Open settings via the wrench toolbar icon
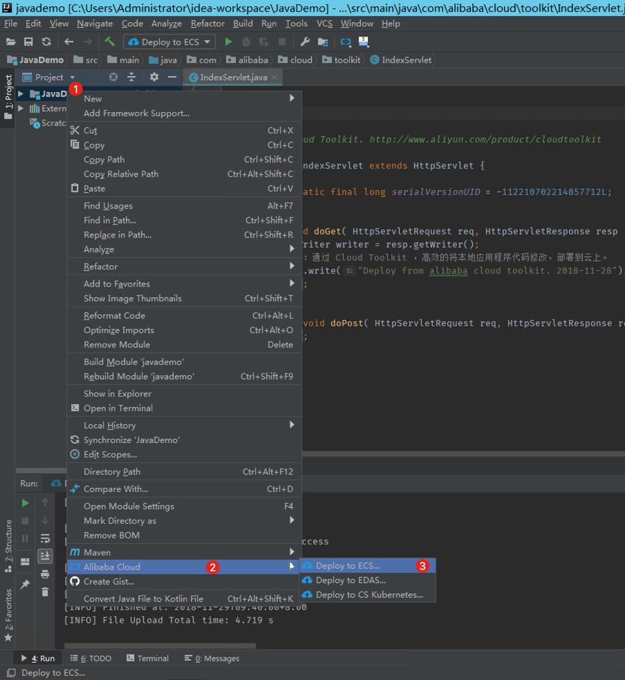The image size is (625, 680). coord(305,42)
